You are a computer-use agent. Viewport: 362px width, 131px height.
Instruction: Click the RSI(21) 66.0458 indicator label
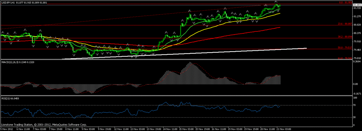10,98
